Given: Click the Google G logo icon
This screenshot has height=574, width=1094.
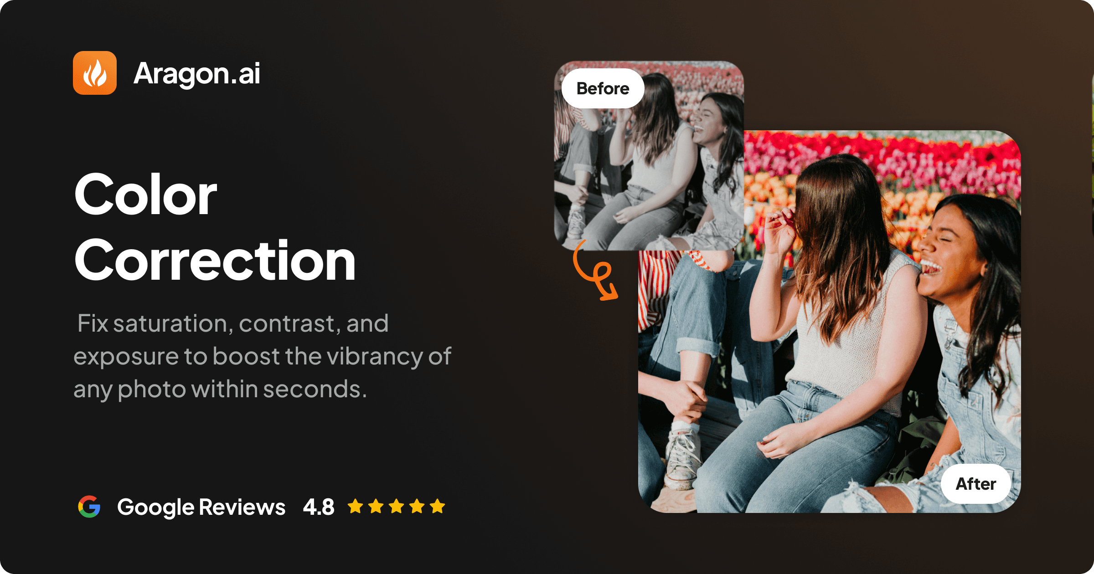Looking at the screenshot, I should click(89, 507).
